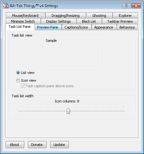Click the Update button
Screen dimensions: 144x154
pyautogui.click(x=59, y=145)
